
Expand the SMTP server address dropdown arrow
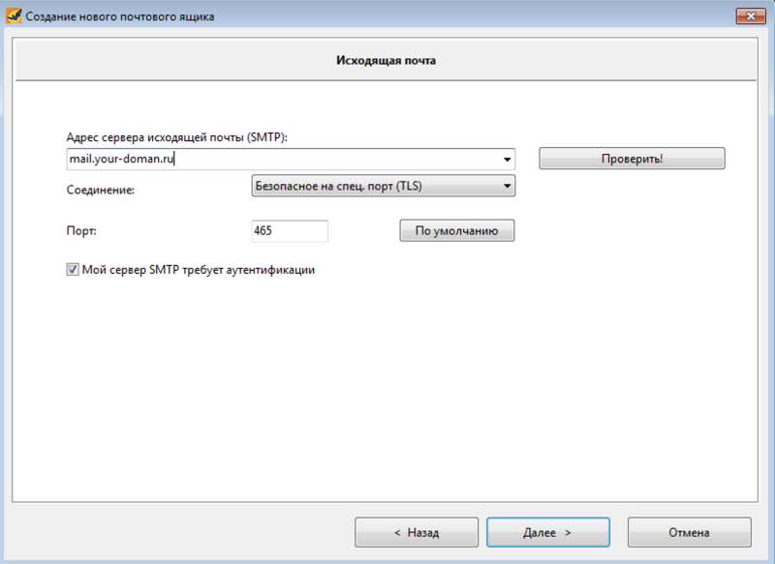pos(507,159)
